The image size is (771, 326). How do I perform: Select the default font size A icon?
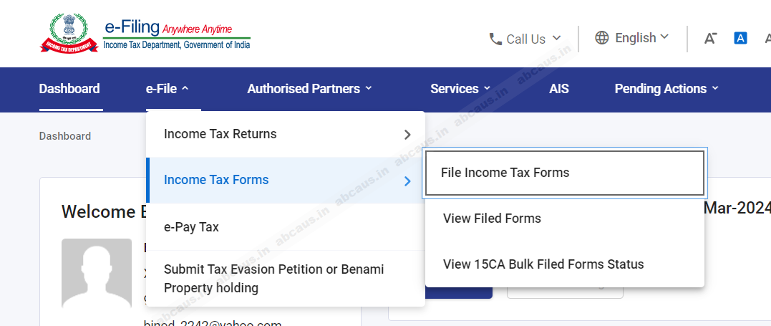741,38
